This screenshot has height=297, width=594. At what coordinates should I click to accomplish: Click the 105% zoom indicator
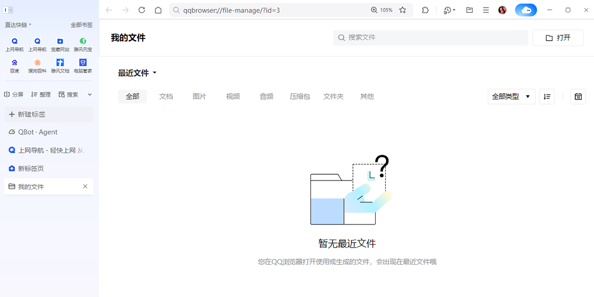tap(382, 10)
